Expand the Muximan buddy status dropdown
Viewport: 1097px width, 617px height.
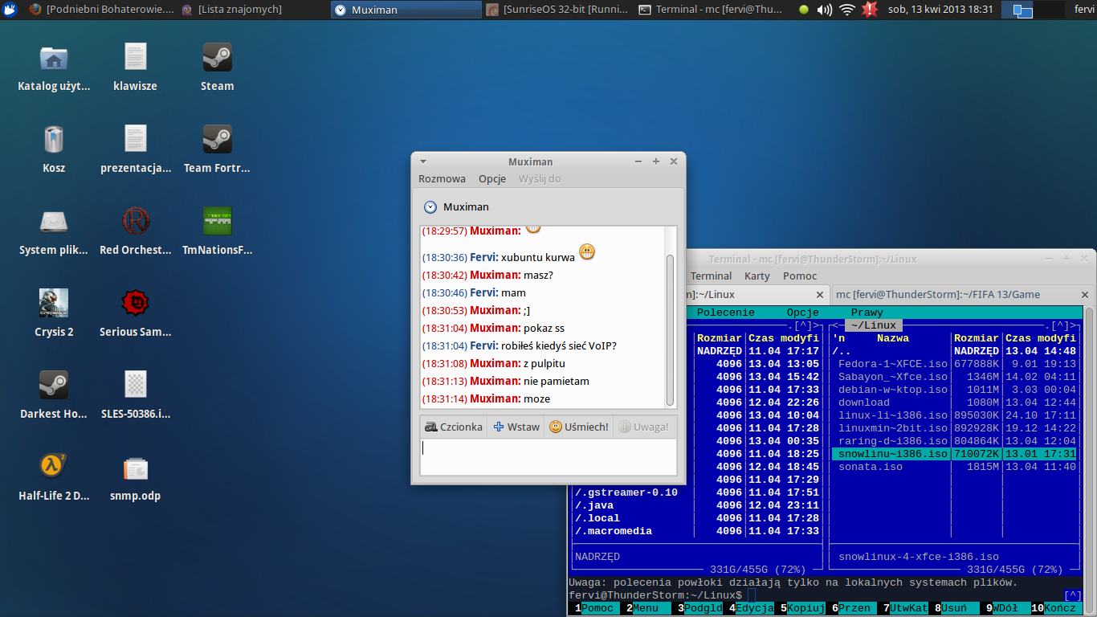430,207
